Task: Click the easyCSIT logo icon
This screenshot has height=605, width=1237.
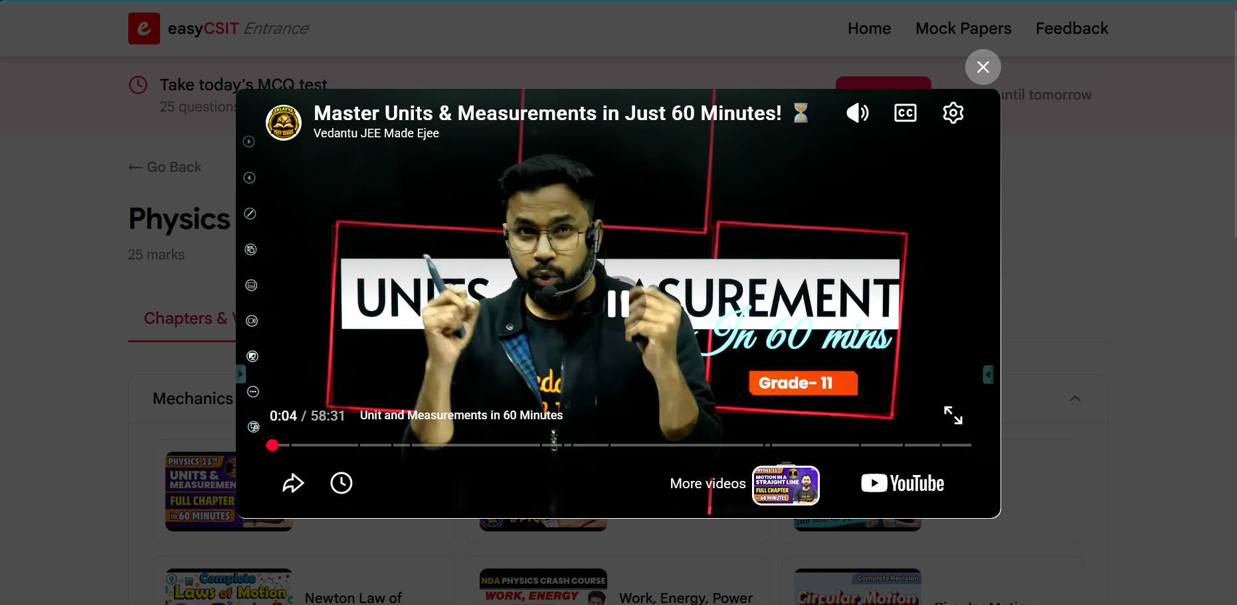Action: click(144, 29)
